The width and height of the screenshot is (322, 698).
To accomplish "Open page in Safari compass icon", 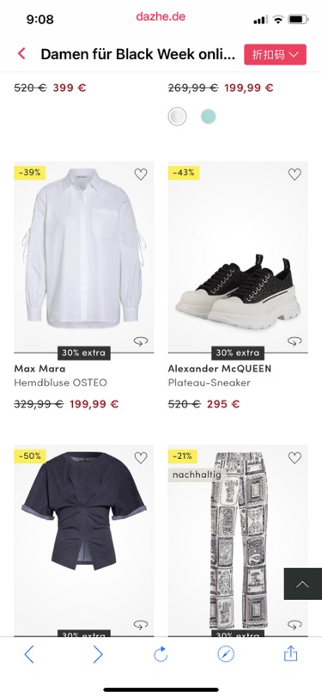I will (x=226, y=654).
